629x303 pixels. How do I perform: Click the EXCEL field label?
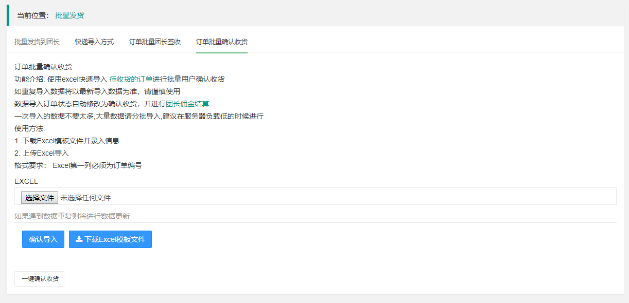click(26, 181)
